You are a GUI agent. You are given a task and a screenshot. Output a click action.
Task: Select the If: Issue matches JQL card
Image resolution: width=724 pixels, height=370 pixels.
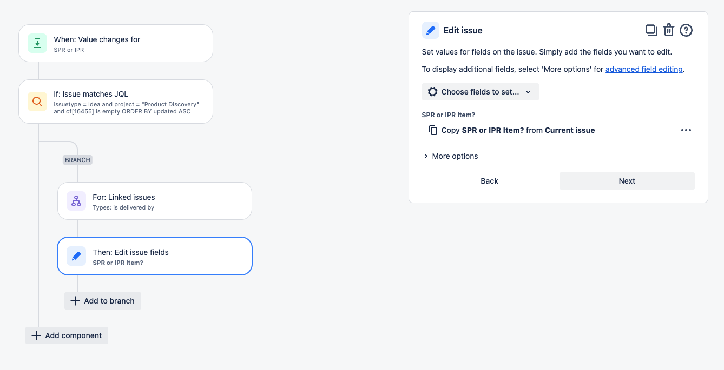coord(116,102)
